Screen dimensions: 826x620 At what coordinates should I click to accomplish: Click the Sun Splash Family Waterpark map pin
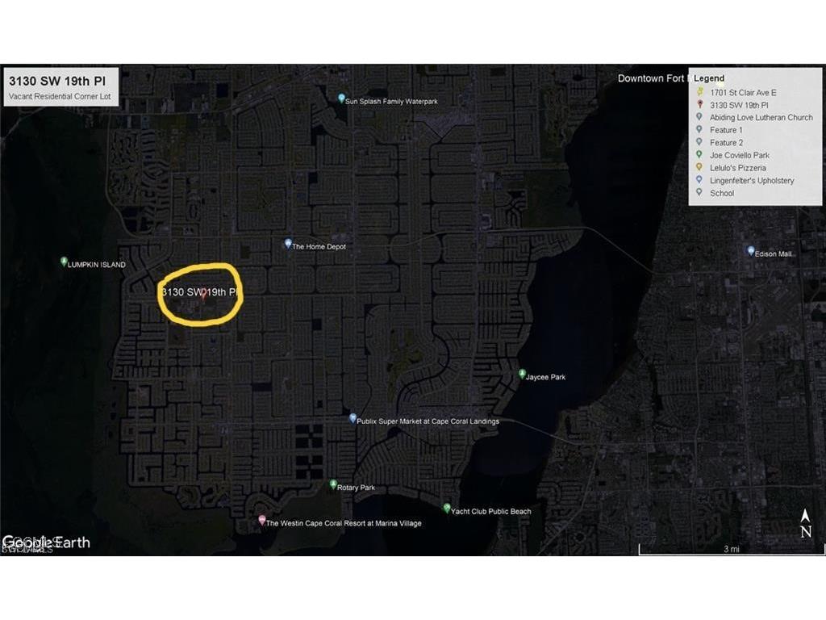[341, 98]
